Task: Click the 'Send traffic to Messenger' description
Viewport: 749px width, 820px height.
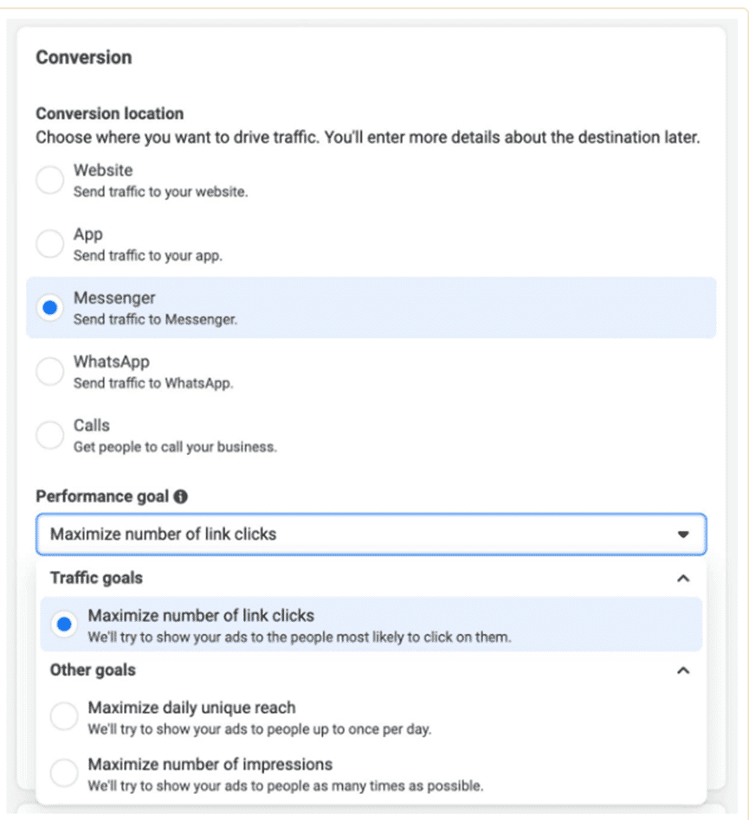Action: coord(155,319)
